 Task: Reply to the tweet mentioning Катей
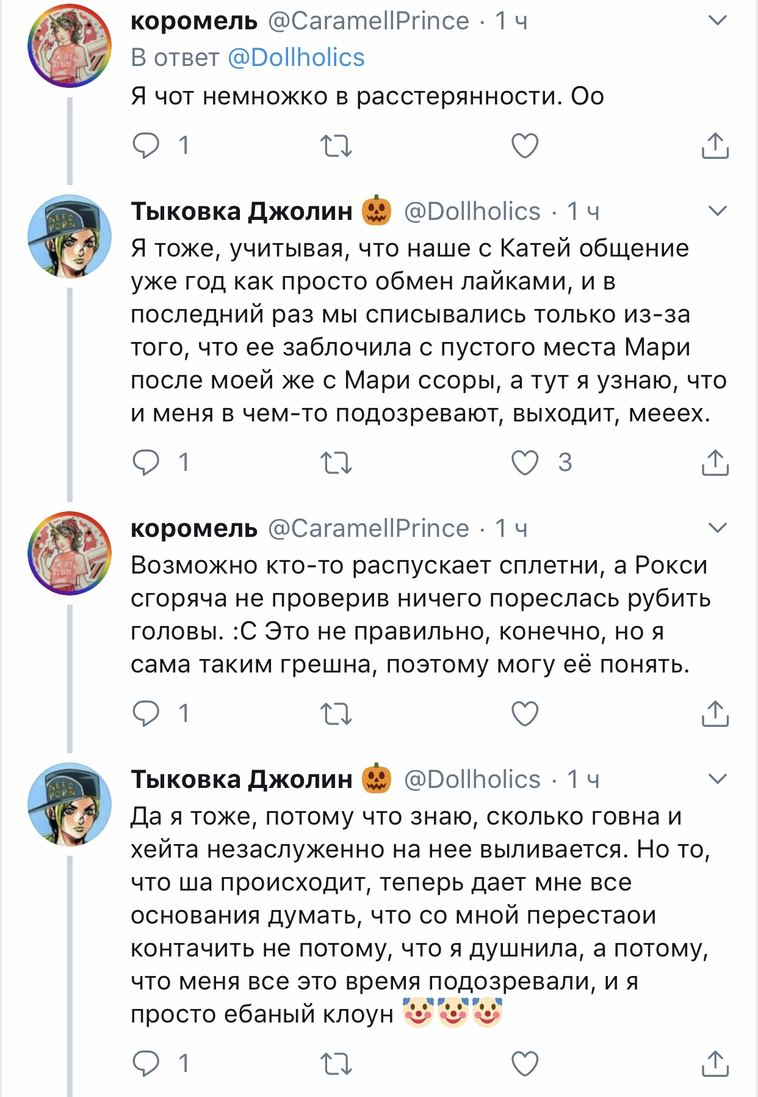[146, 462]
